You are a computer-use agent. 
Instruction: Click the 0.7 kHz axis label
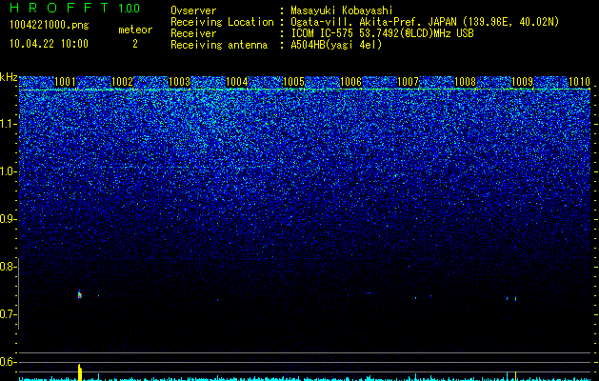tap(7, 314)
